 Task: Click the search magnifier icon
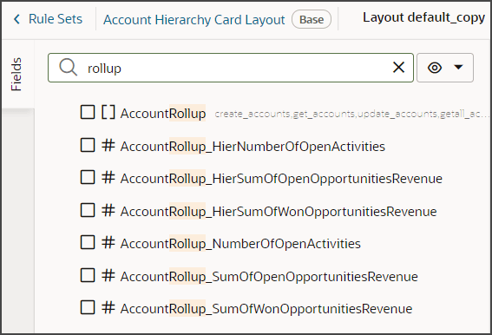[x=68, y=67]
